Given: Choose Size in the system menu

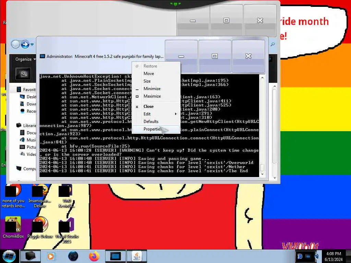Looking at the screenshot, I should click(x=156, y=81).
